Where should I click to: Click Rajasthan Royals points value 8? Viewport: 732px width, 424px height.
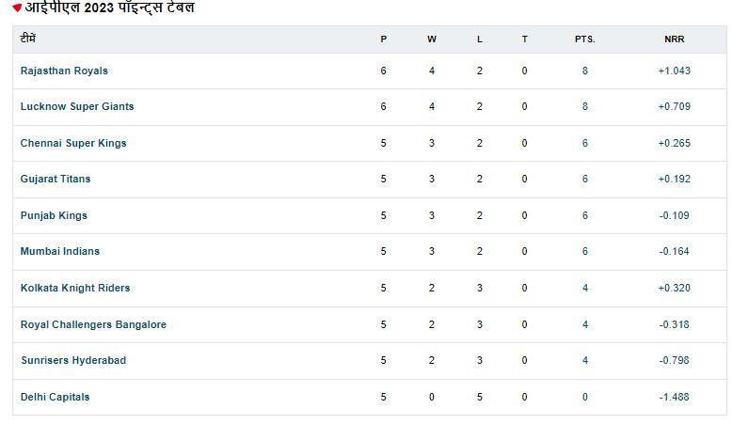click(584, 71)
